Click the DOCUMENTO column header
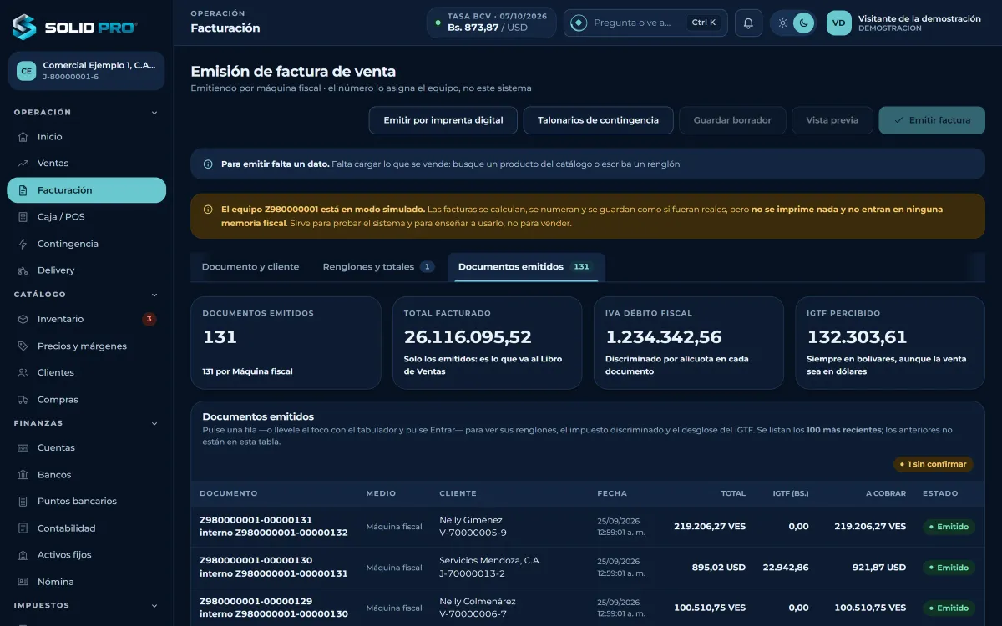The width and height of the screenshot is (1002, 626). coord(229,493)
